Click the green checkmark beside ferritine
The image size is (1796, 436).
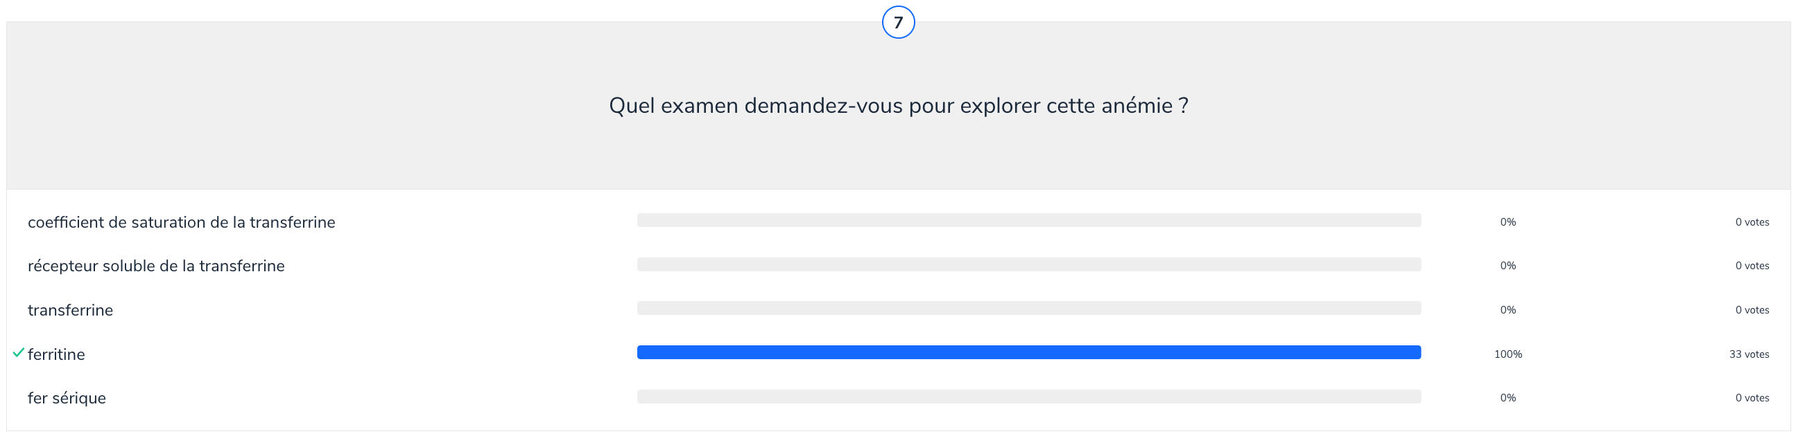point(19,352)
